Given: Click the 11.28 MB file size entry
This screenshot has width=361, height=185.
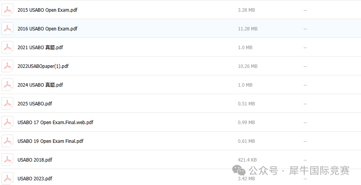Looking at the screenshot, I should (x=248, y=29).
